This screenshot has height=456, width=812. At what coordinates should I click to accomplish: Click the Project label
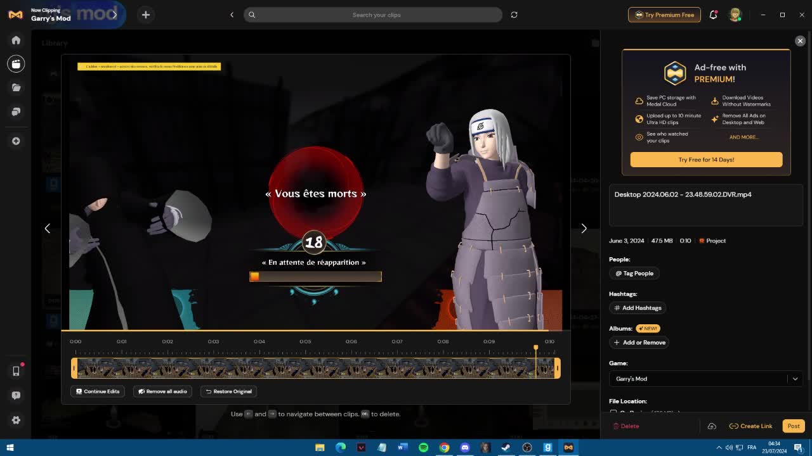[712, 241]
